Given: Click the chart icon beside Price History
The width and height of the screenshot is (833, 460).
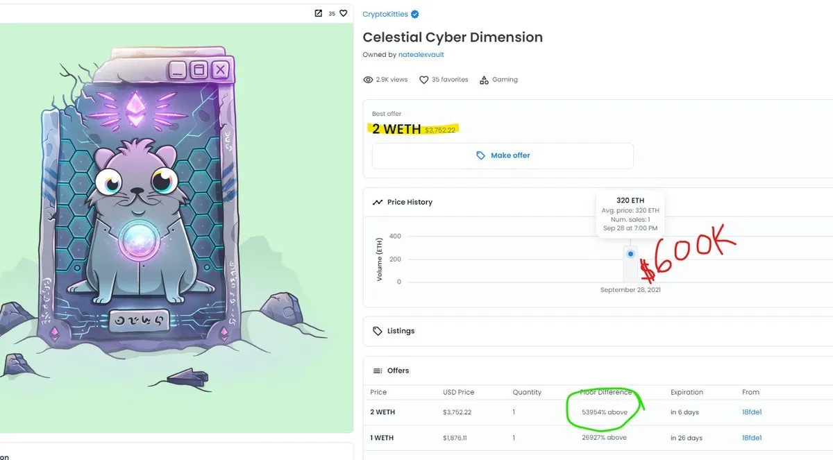Looking at the screenshot, I should point(377,202).
